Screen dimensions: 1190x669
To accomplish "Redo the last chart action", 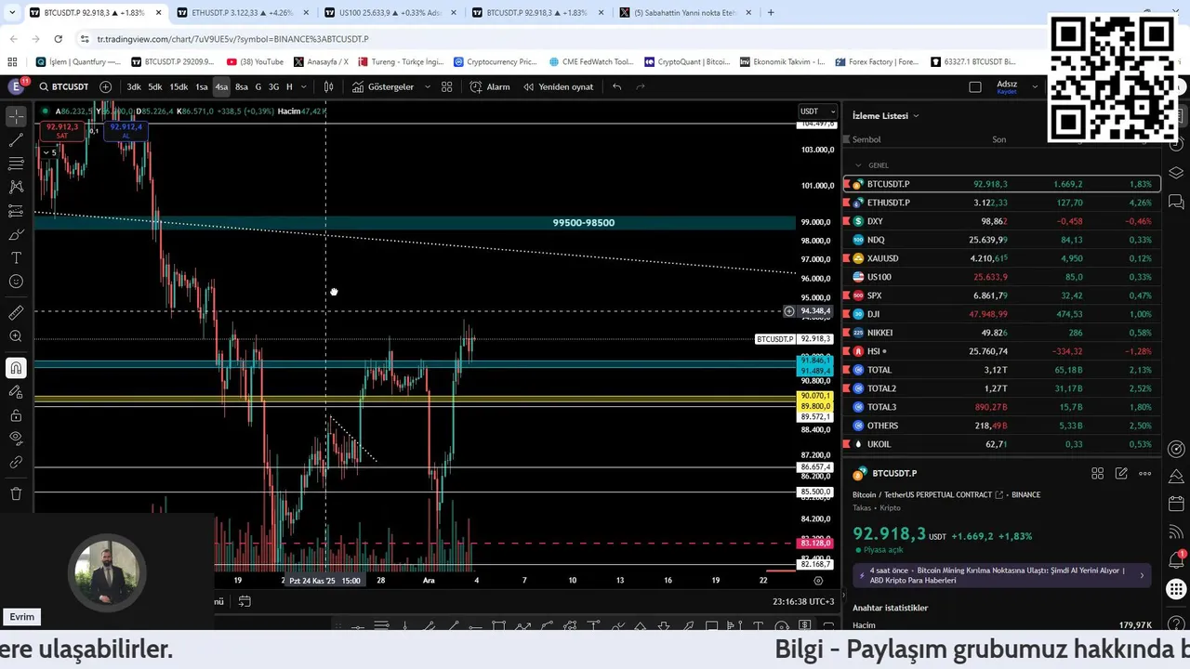I will 641,86.
